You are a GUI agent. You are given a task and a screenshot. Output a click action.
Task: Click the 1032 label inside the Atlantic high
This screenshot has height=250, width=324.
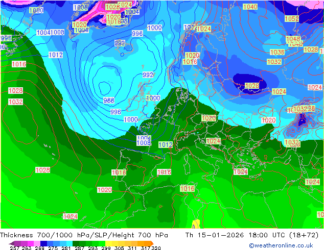(x=15, y=102)
